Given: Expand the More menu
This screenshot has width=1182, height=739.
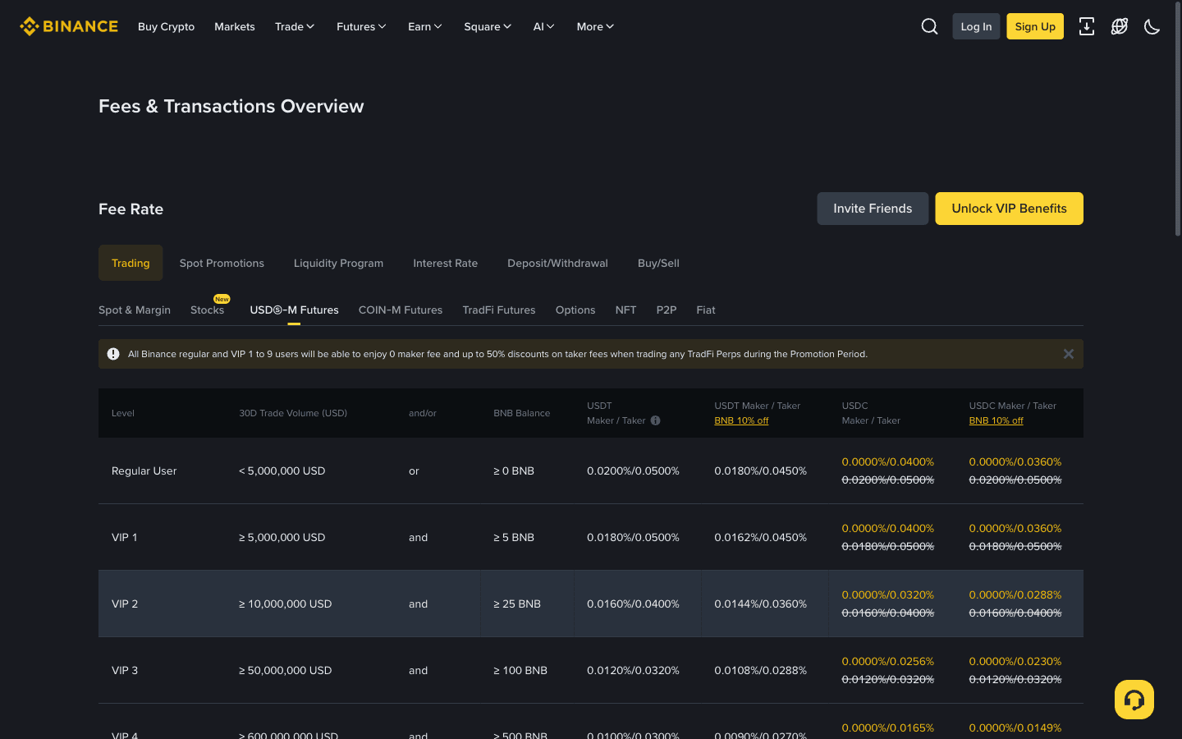Looking at the screenshot, I should pos(595,26).
